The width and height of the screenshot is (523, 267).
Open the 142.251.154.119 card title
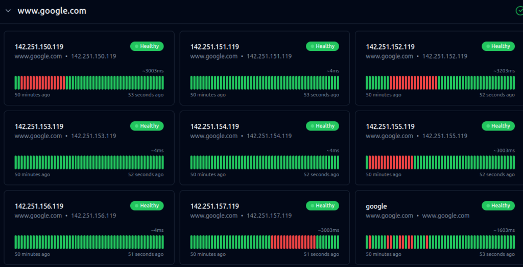point(215,126)
